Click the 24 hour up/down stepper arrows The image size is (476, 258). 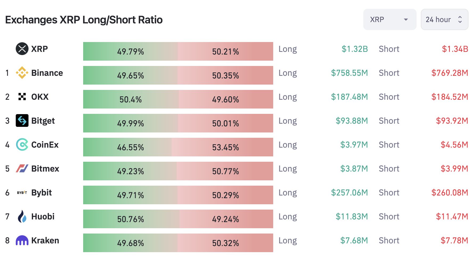coord(460,19)
